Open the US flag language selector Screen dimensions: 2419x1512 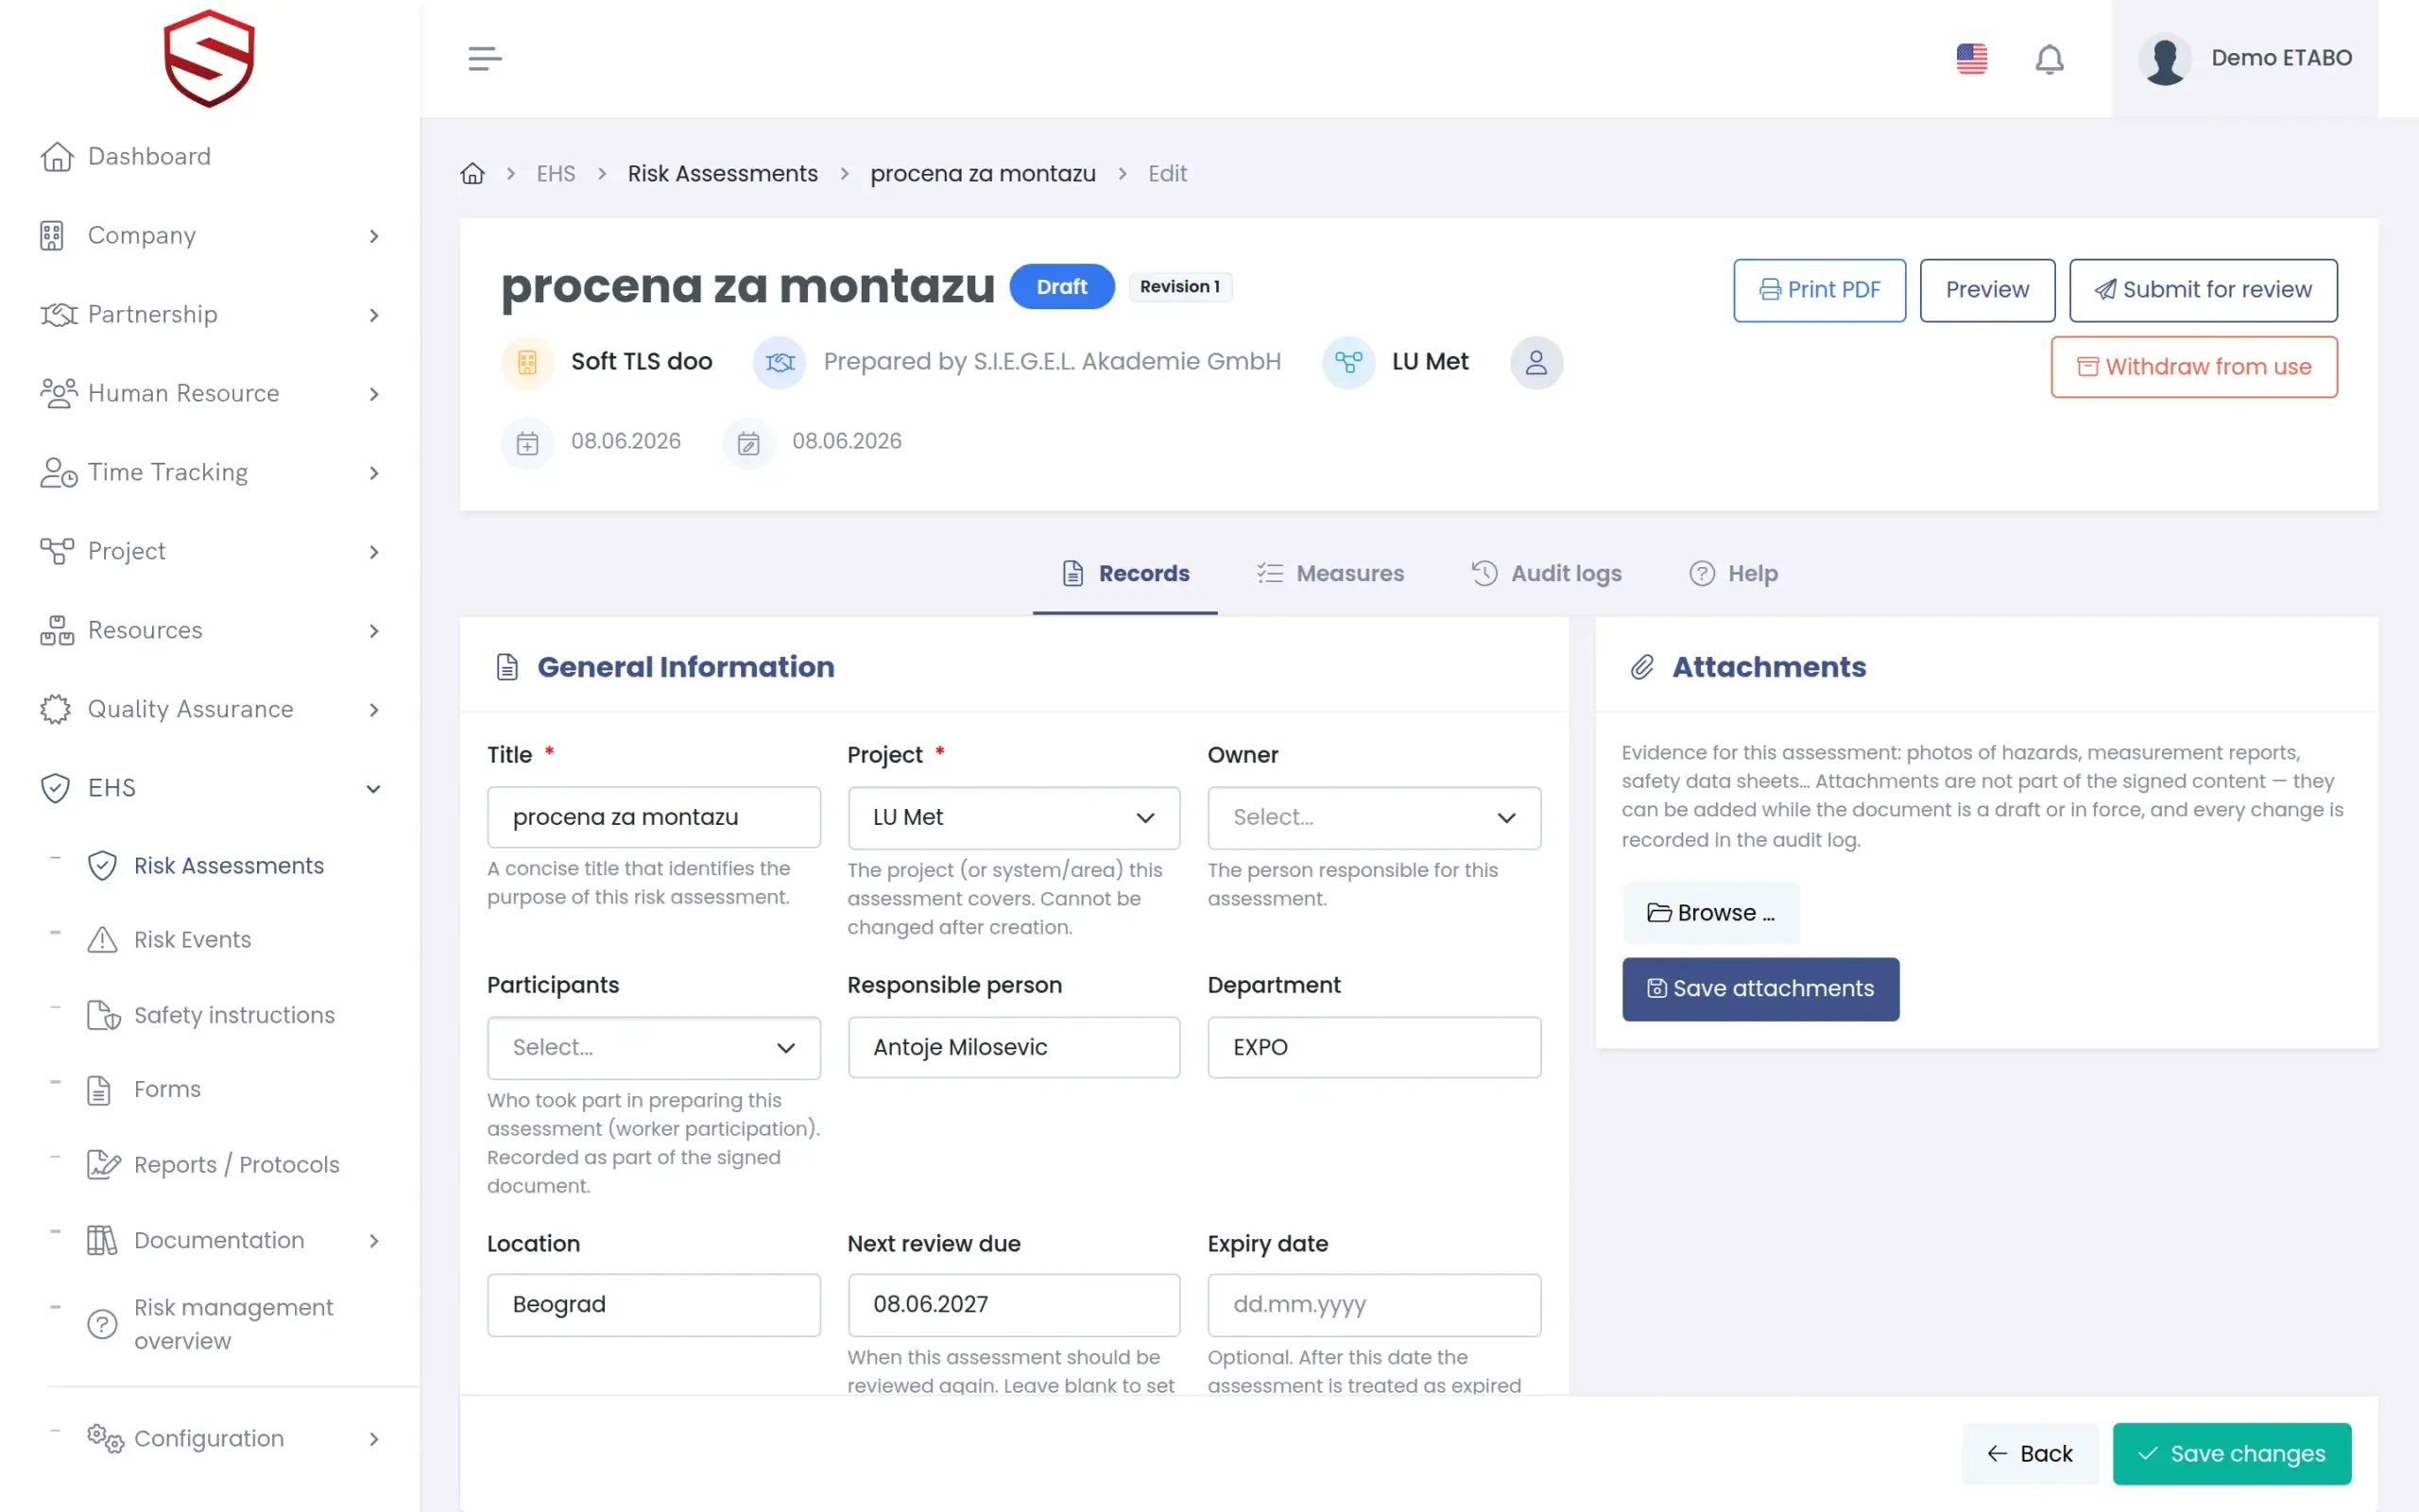pyautogui.click(x=1971, y=58)
